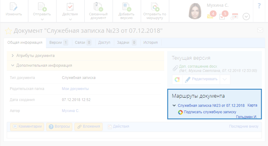Viewport: 268px width, 146px height.
Task: Open the Отправить toolbar menu
Action: pyautogui.click(x=42, y=11)
